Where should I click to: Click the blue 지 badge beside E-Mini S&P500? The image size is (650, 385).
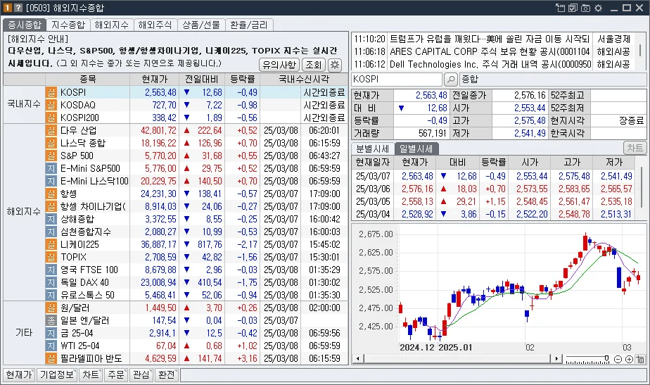pos(51,168)
